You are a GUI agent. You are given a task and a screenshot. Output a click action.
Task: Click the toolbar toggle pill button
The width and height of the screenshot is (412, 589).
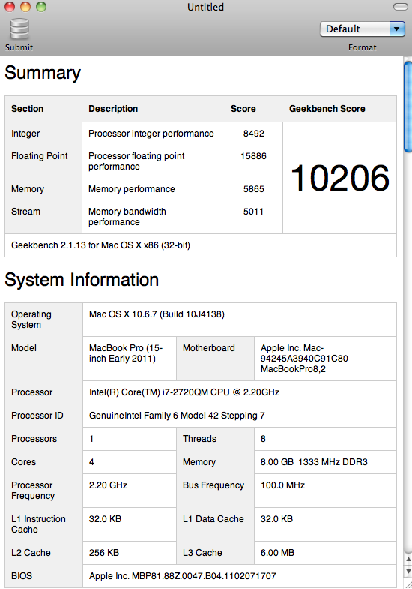(400, 7)
